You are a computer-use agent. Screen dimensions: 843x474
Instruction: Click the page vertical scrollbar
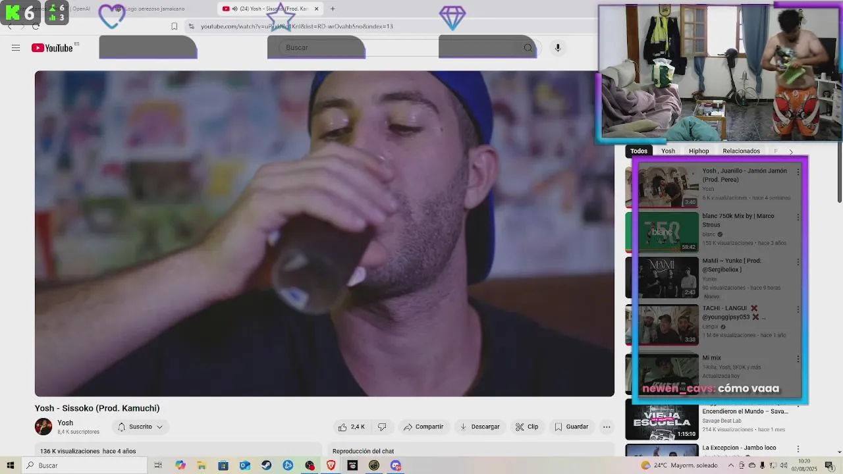pos(839,171)
